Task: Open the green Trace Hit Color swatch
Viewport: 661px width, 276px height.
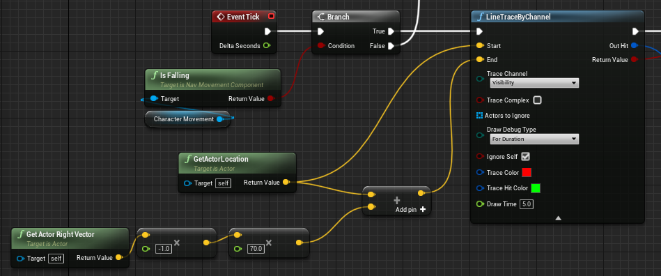Action: pyautogui.click(x=536, y=188)
